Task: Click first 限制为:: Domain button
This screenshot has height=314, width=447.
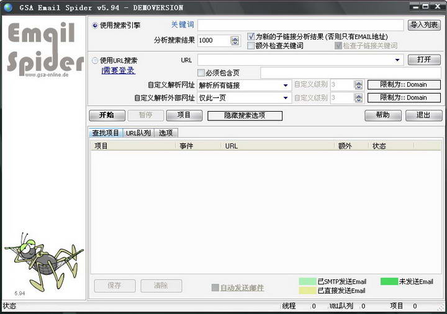Action: click(x=404, y=84)
